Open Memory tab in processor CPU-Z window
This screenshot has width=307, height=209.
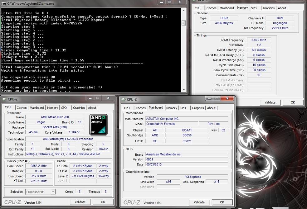click(x=52, y=108)
